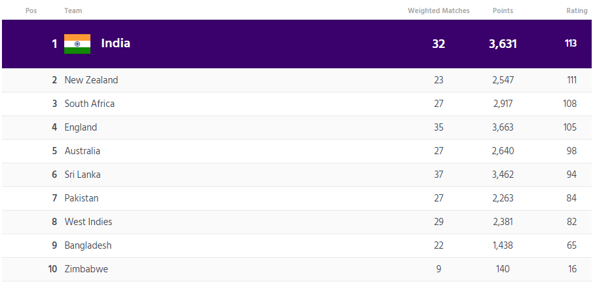
Task: Select Zimbabwe's rating of 16
Action: (x=571, y=269)
